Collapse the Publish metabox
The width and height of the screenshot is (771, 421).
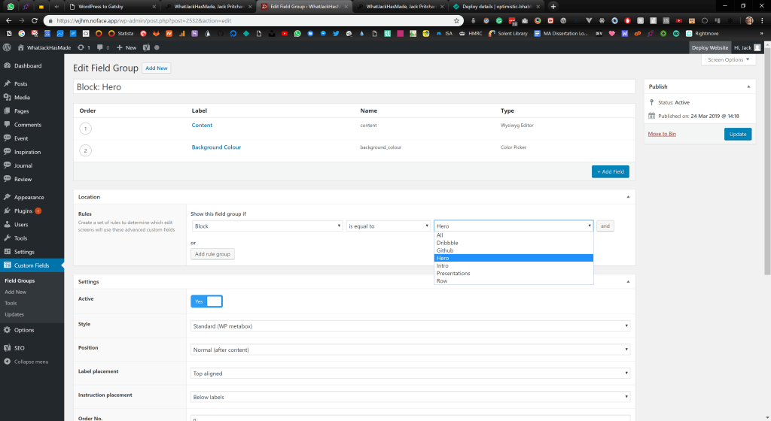(x=748, y=86)
